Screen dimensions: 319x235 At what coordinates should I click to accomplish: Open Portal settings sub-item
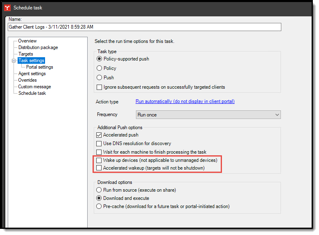tap(40, 67)
